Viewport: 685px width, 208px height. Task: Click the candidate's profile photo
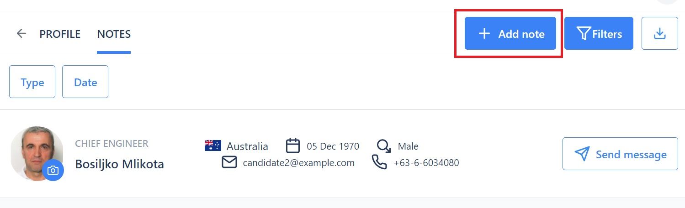pyautogui.click(x=37, y=152)
